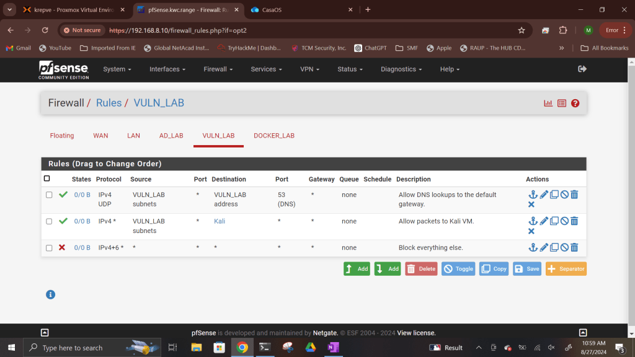Click the help question mark icon

575,104
